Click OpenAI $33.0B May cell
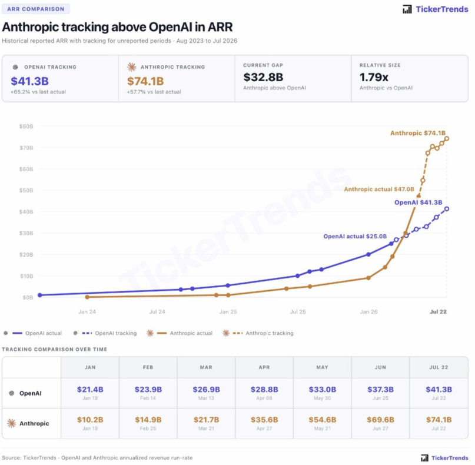475x465 pixels. point(323,393)
